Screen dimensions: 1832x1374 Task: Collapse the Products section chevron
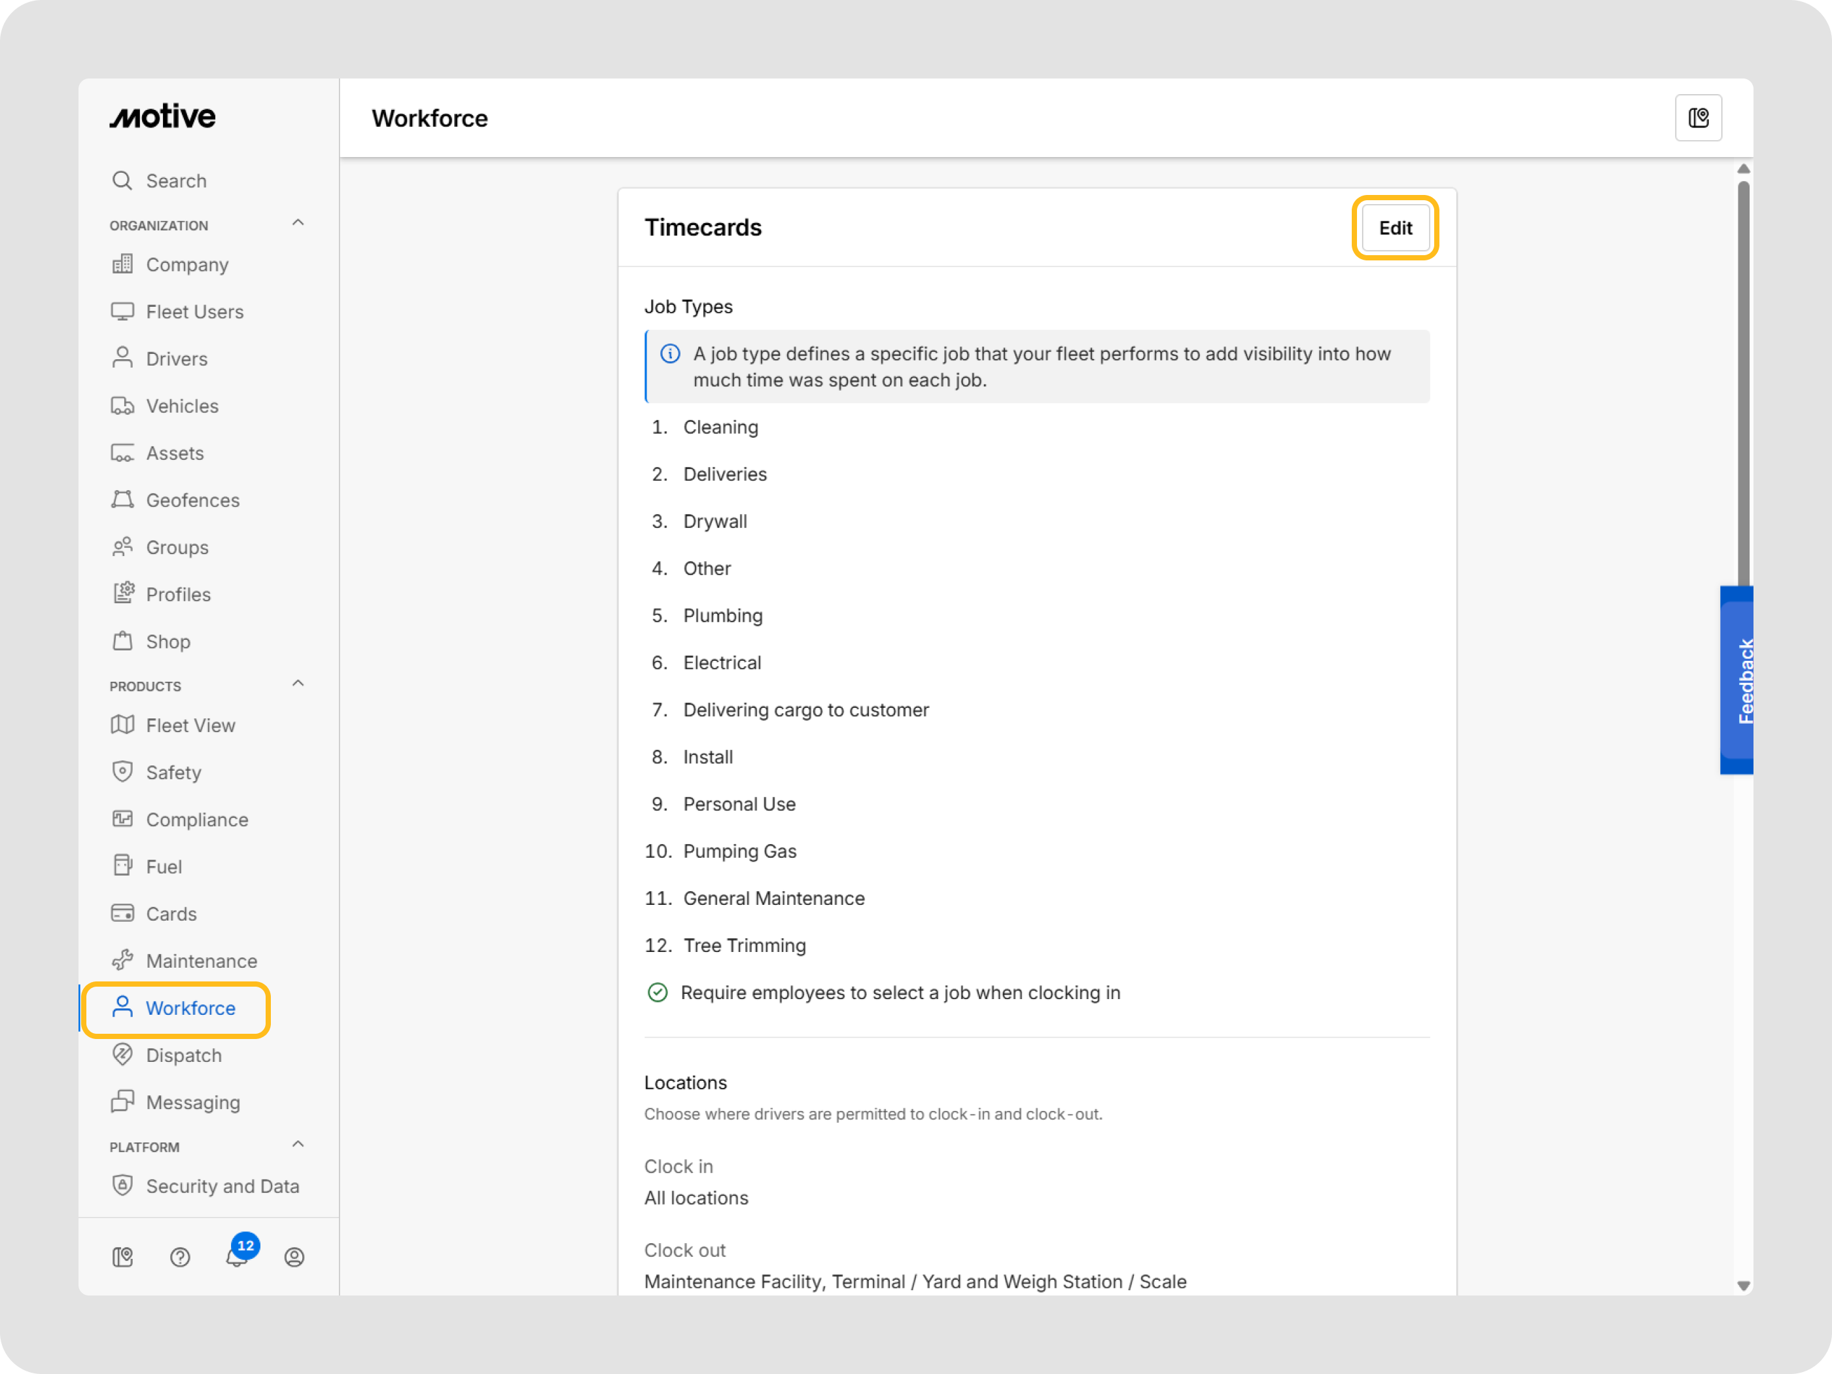298,684
